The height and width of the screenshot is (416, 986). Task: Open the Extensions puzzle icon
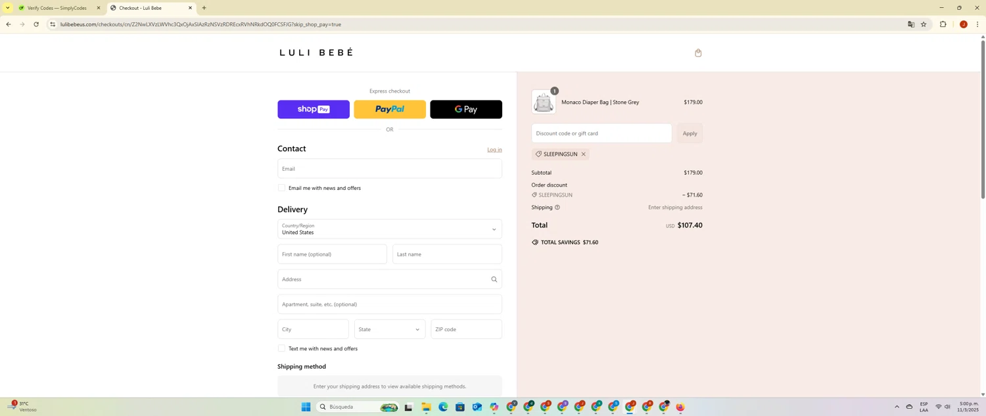(943, 24)
